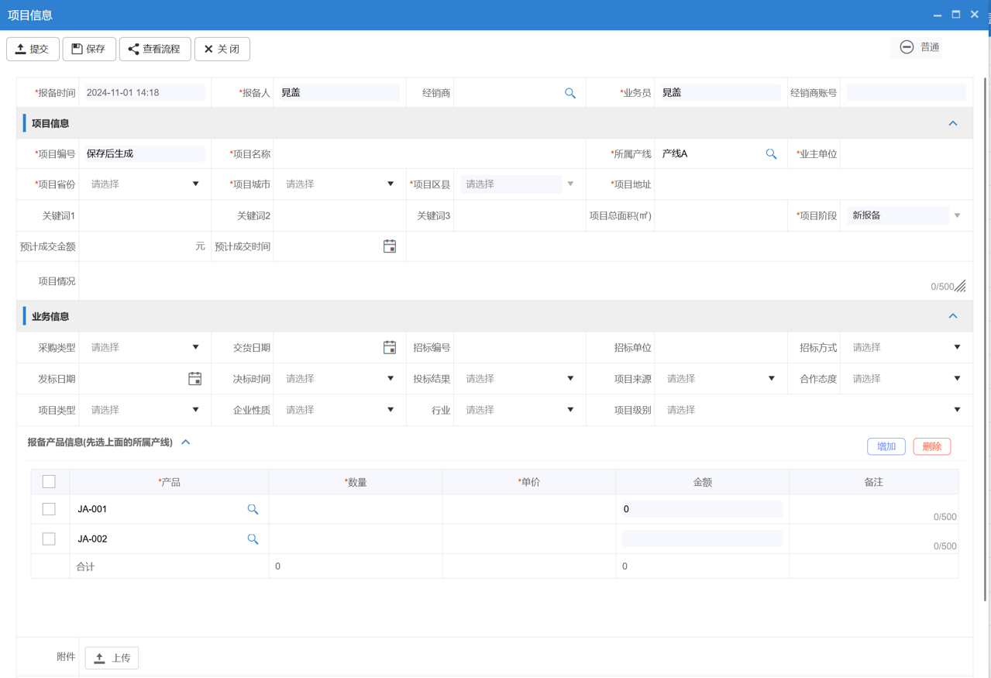This screenshot has height=678, width=991.
Task: Collapse the 项目信息 section
Action: pyautogui.click(x=953, y=124)
